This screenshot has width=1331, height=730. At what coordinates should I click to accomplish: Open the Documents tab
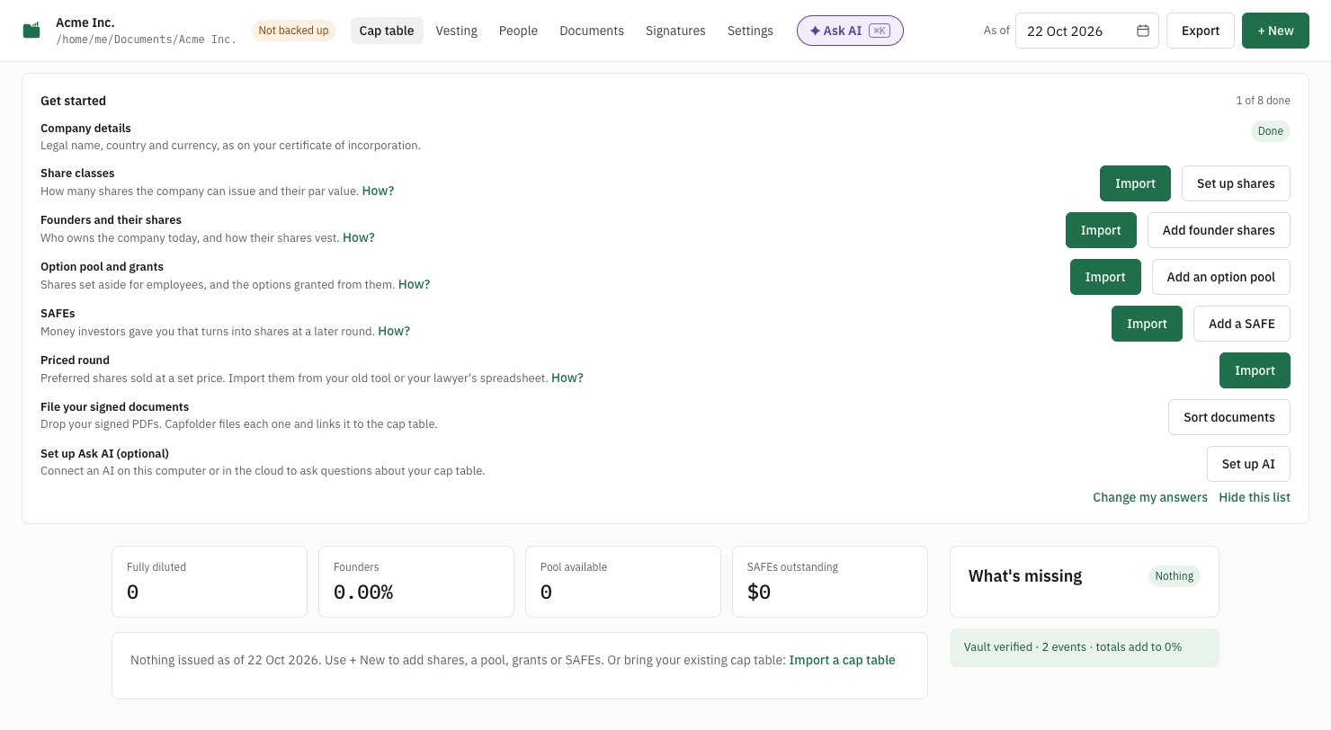click(x=592, y=31)
